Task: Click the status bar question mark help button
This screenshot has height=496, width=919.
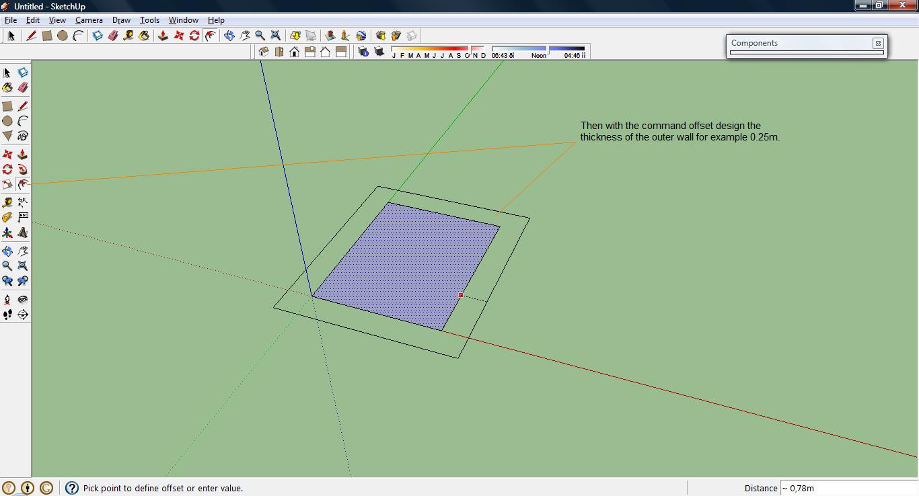Action: point(71,489)
